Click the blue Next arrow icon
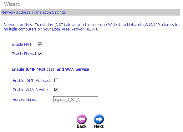The height and width of the screenshot is (132, 183). (99, 119)
